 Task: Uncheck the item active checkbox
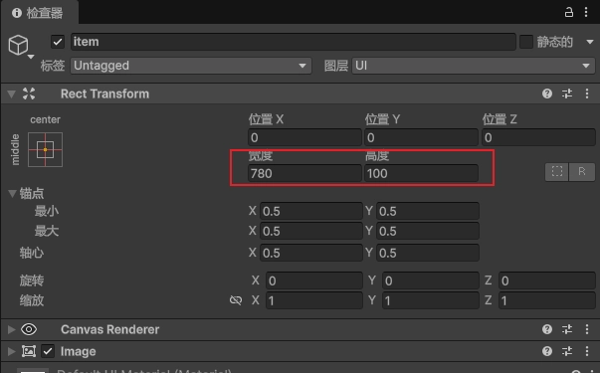pos(58,42)
